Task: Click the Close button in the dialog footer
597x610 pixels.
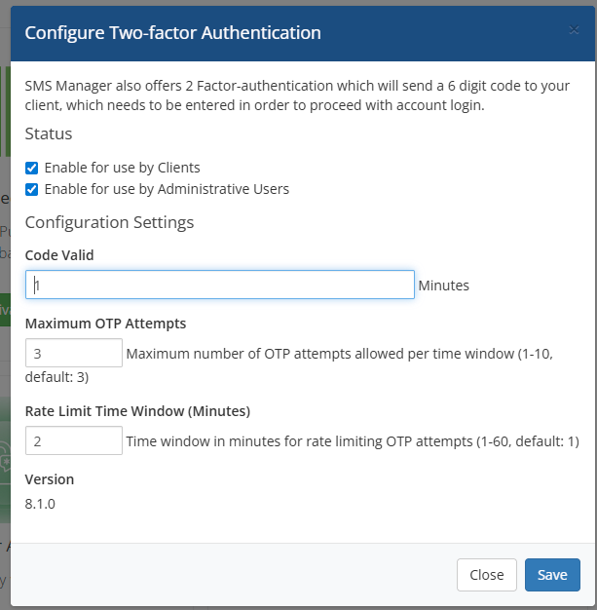Action: [x=487, y=575]
